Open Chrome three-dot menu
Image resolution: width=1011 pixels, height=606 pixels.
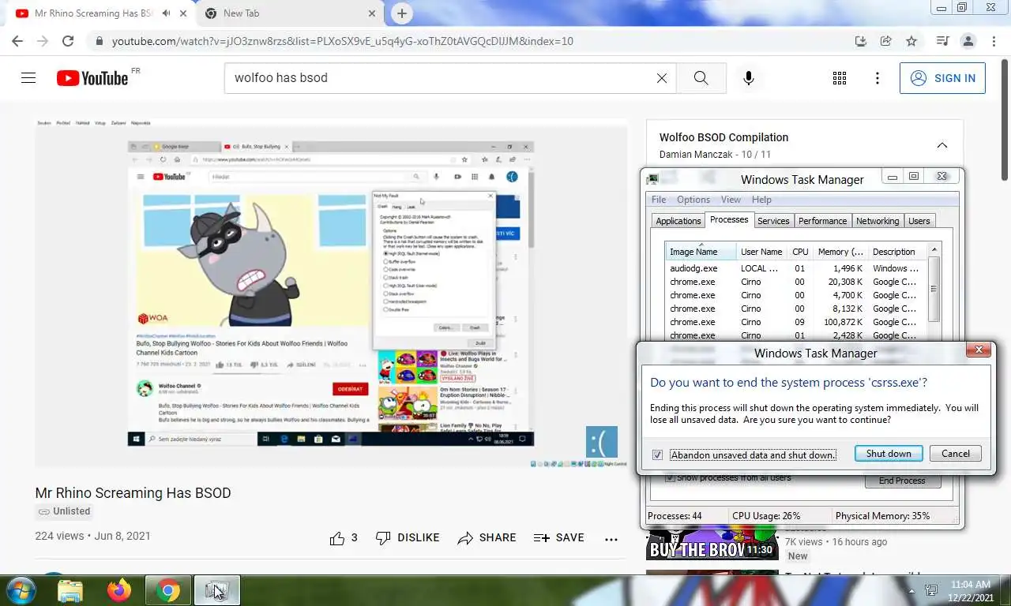(993, 41)
